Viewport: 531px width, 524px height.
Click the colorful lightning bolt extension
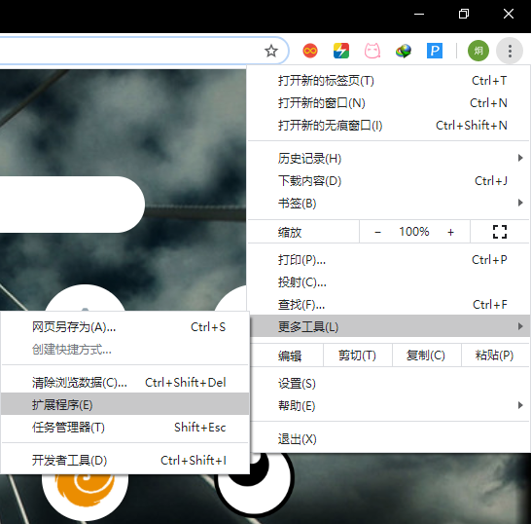(341, 51)
